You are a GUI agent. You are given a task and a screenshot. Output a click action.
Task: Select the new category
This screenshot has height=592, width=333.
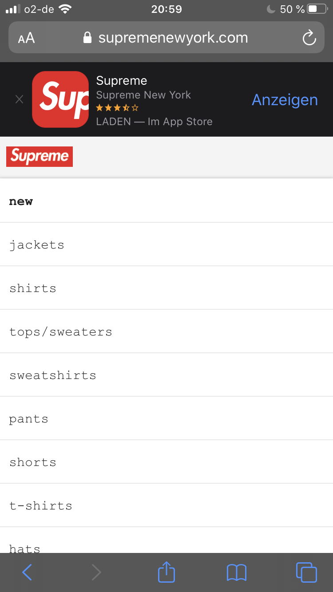(166, 201)
